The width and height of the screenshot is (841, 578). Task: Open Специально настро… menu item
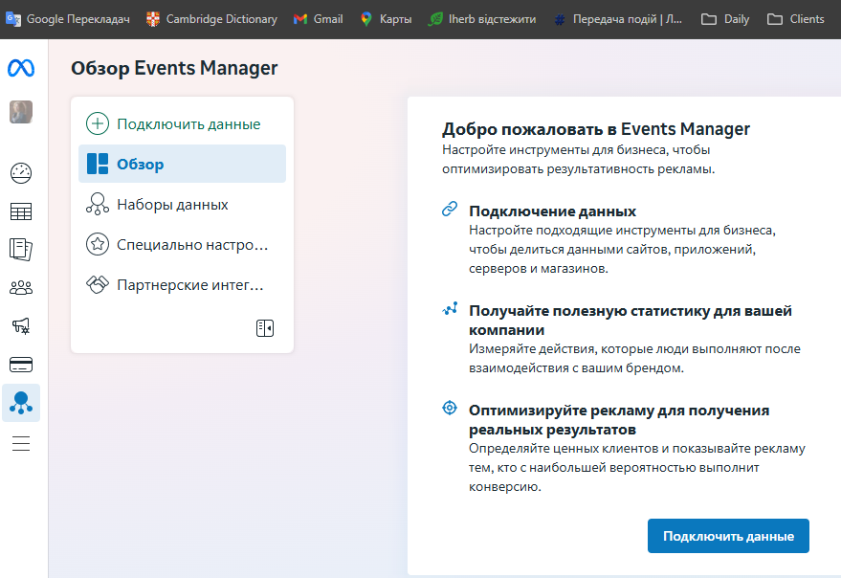(183, 244)
